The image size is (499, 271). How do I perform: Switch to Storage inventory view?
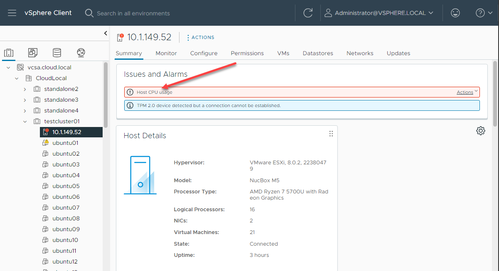click(x=57, y=53)
